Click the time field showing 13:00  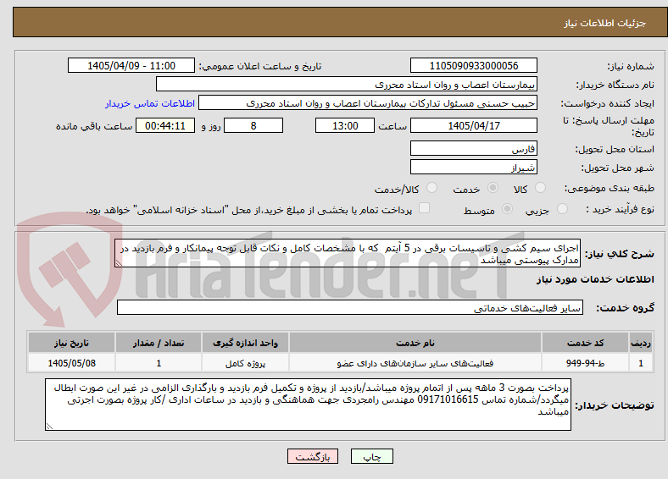[345, 125]
